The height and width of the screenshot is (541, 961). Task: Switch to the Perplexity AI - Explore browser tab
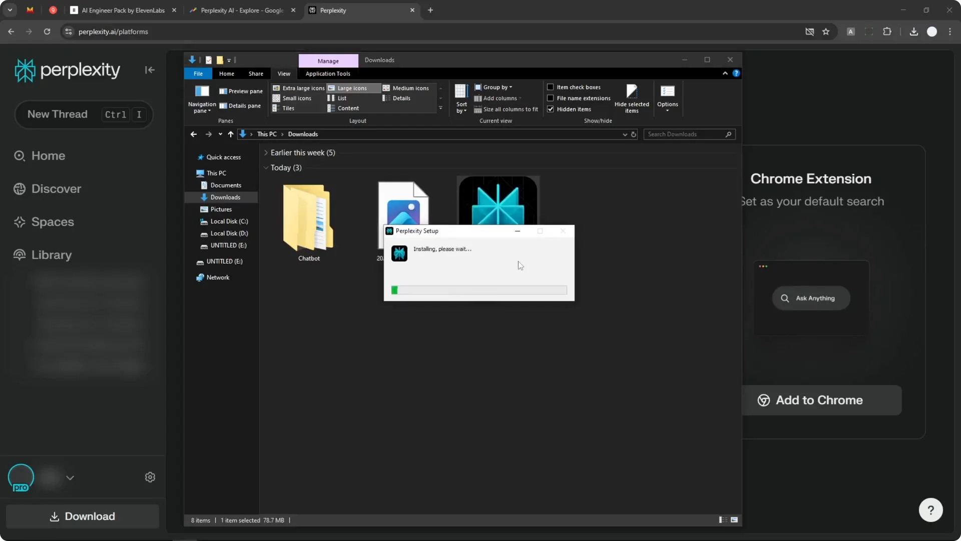tap(240, 10)
